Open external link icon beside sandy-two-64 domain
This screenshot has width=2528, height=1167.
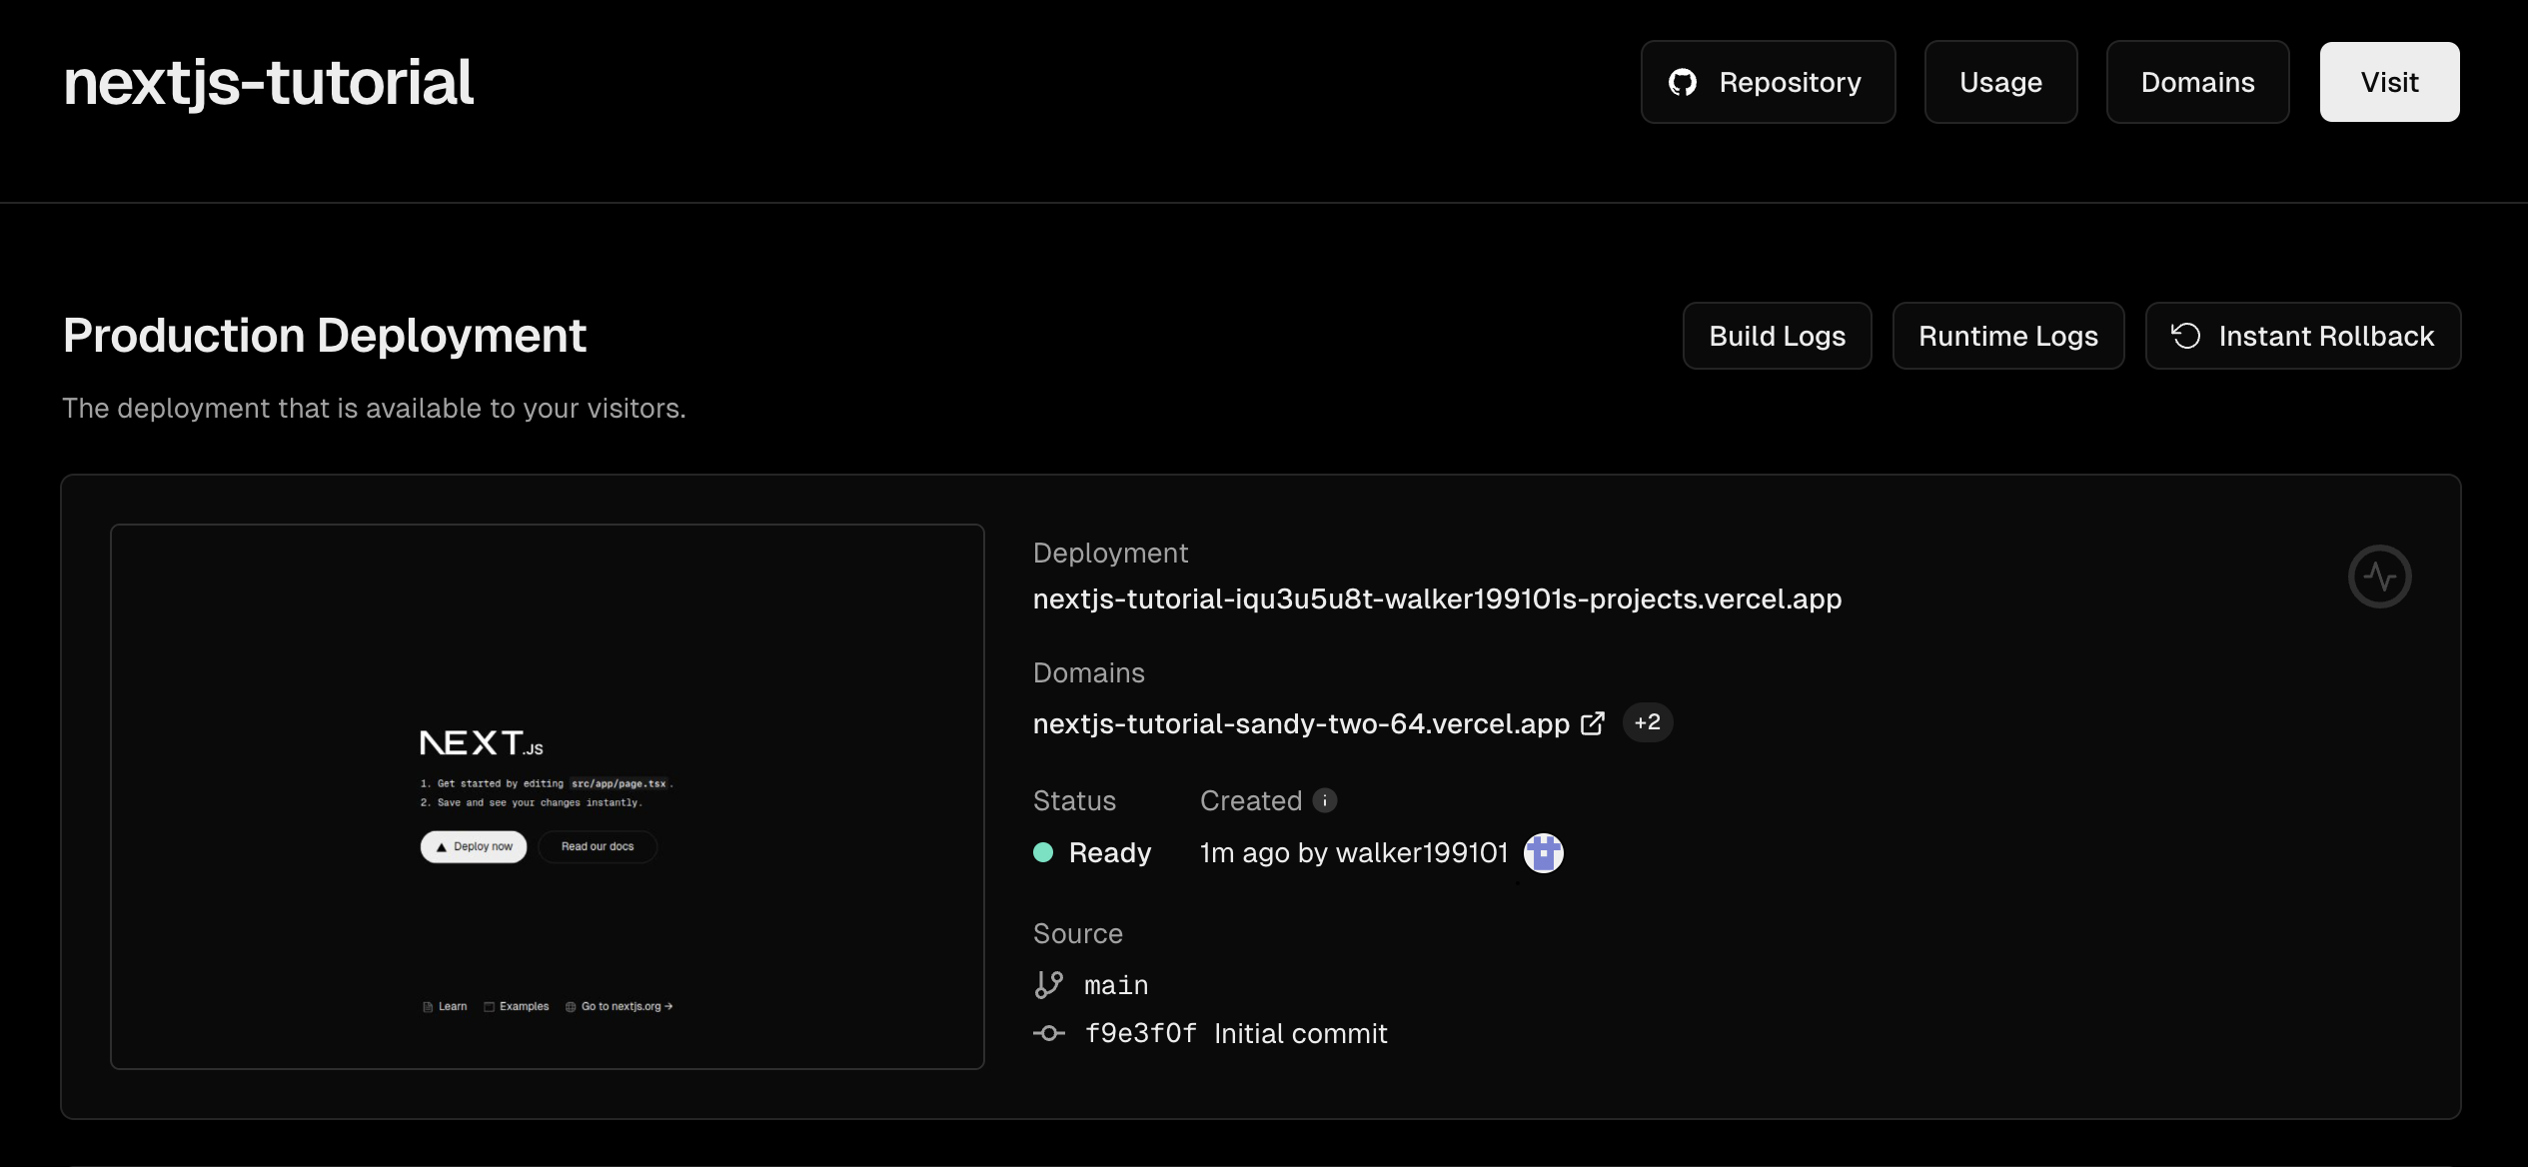click(1593, 723)
